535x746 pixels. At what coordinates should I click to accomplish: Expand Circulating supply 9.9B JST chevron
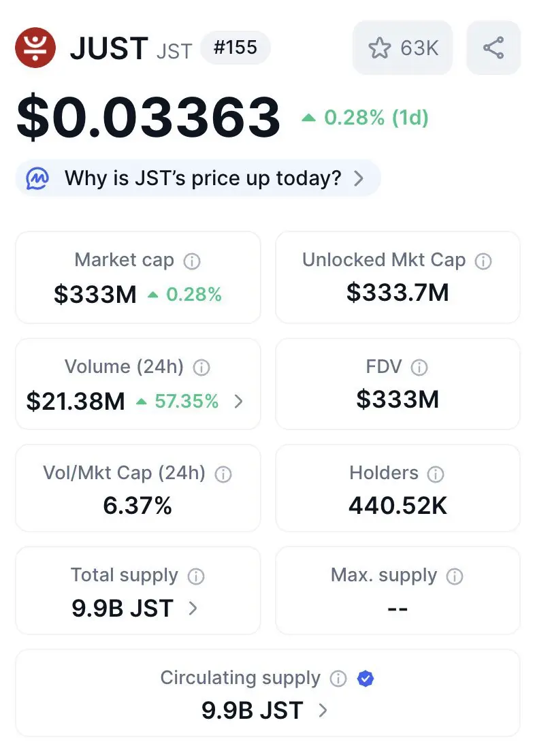323,711
